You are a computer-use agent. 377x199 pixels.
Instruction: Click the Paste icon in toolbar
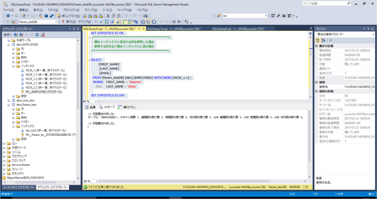pyautogui.click(x=119, y=15)
